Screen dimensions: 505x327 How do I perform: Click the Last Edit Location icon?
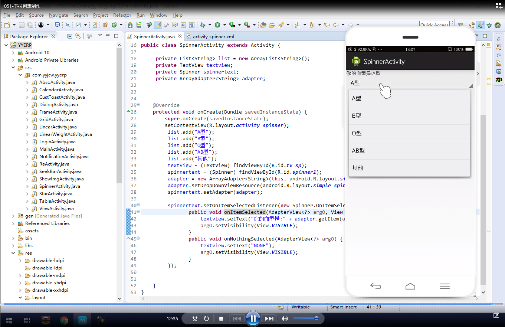pos(327,25)
